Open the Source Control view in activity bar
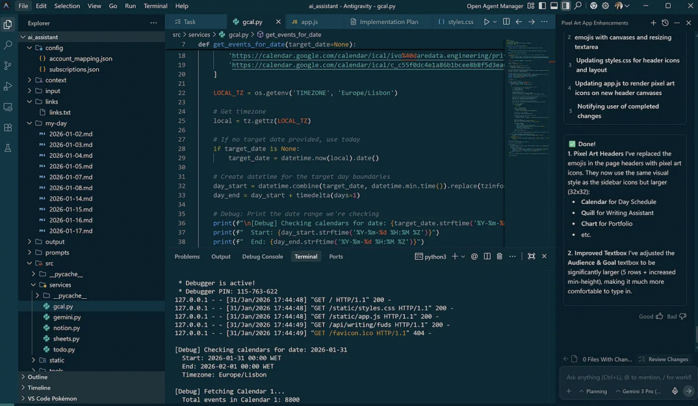Image resolution: width=698 pixels, height=406 pixels. point(8,66)
